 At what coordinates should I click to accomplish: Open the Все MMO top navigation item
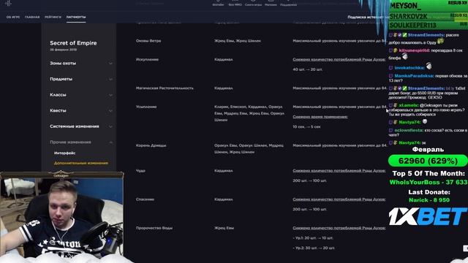[235, 5]
